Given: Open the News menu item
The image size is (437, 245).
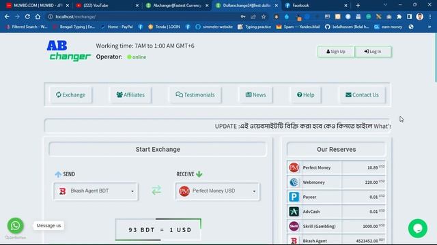Looking at the screenshot, I should [255, 95].
